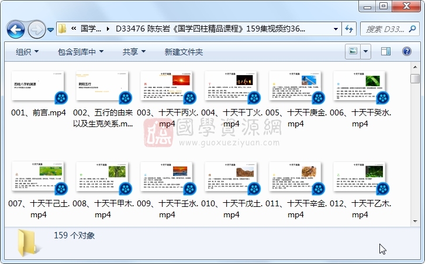Click 新建文件夹 button
The image size is (425, 264).
[x=184, y=52]
